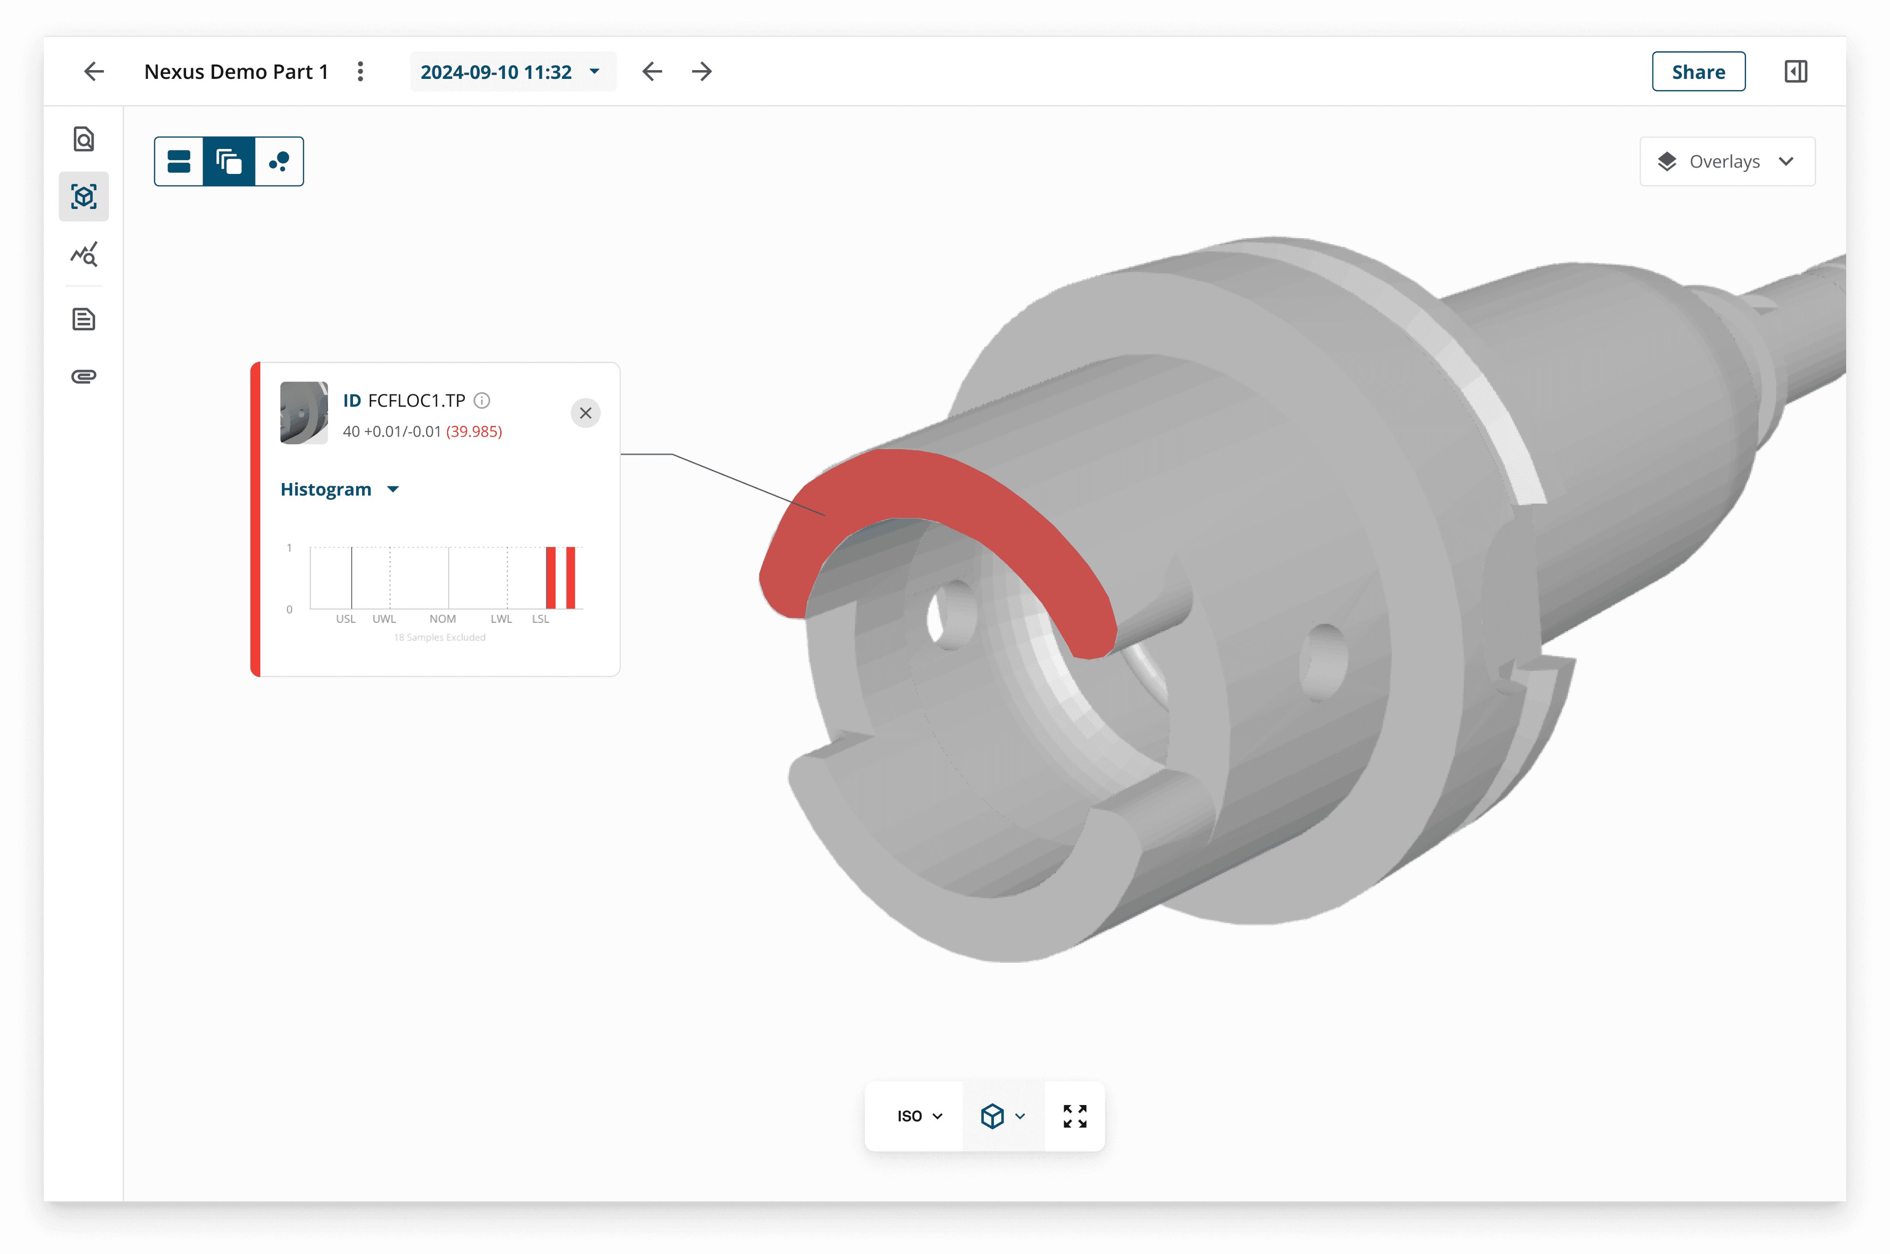The image size is (1890, 1254).
Task: Select the 3D model view sidebar icon
Action: [x=84, y=197]
